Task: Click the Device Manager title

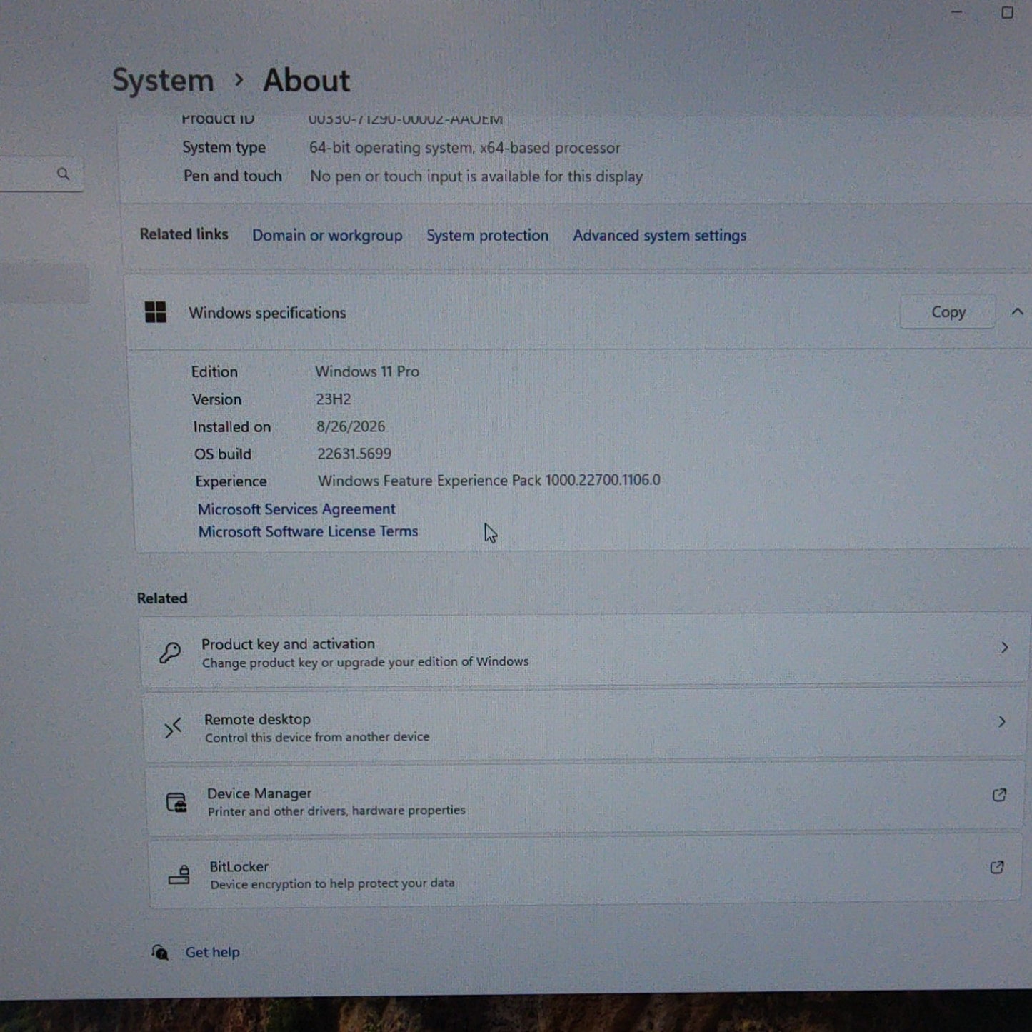Action: pyautogui.click(x=259, y=793)
